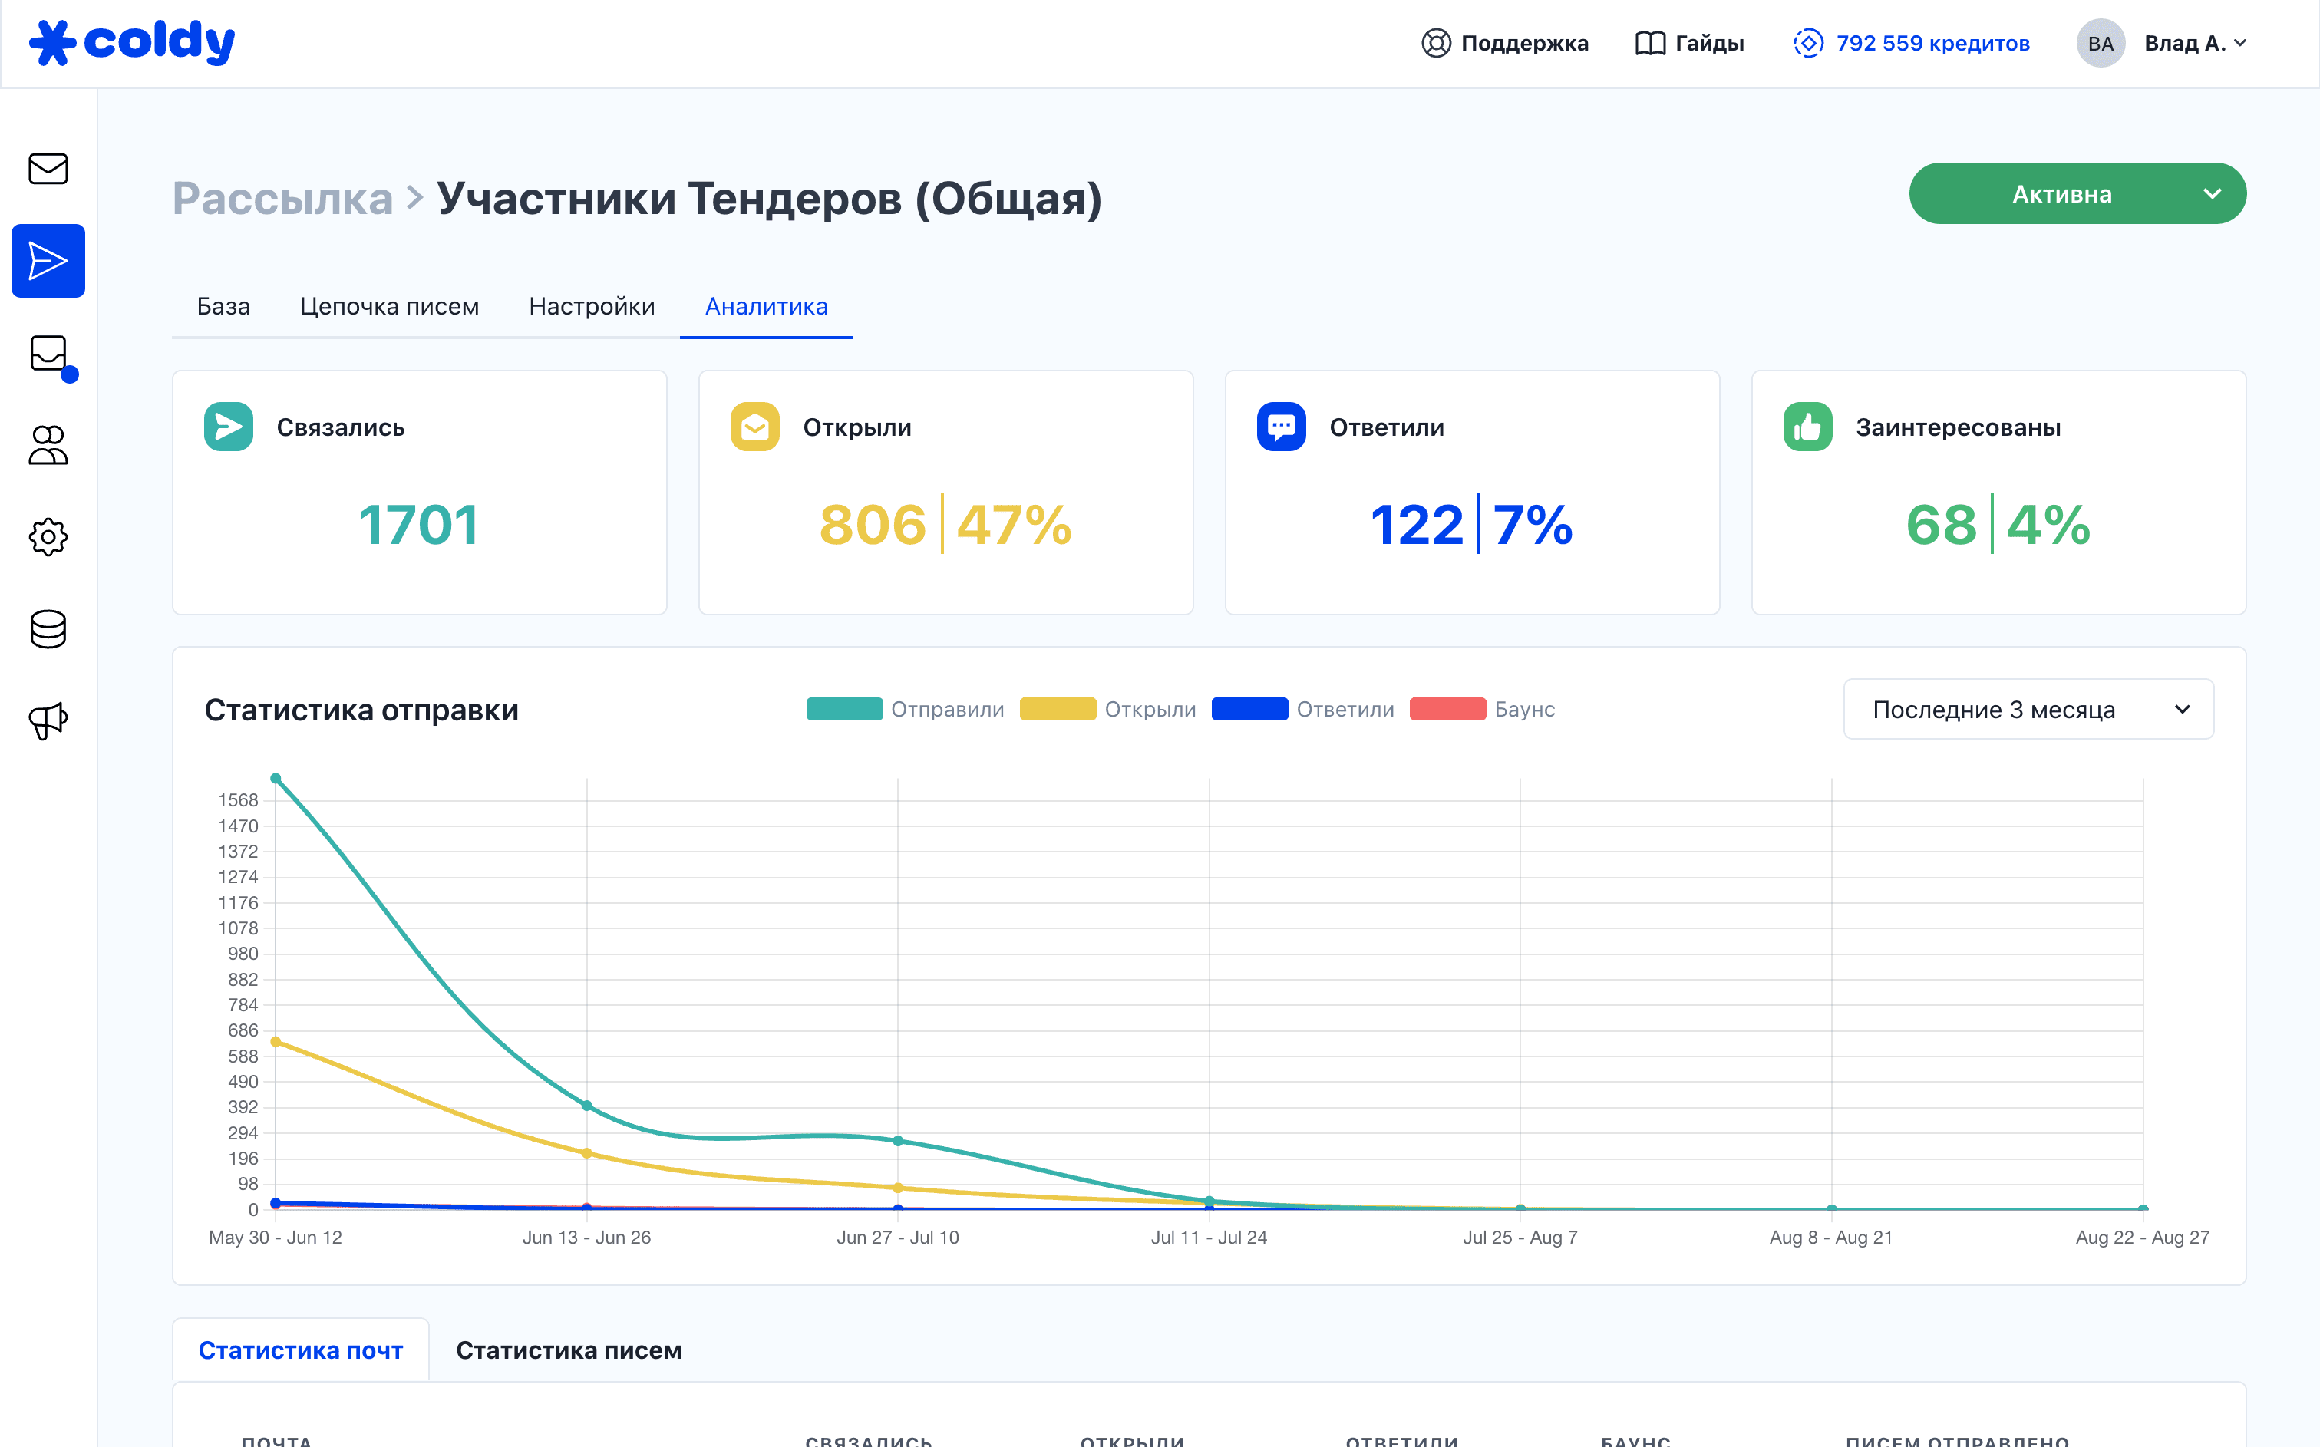Toggle the Открыли series in legend
2320x1447 pixels.
coord(1108,709)
